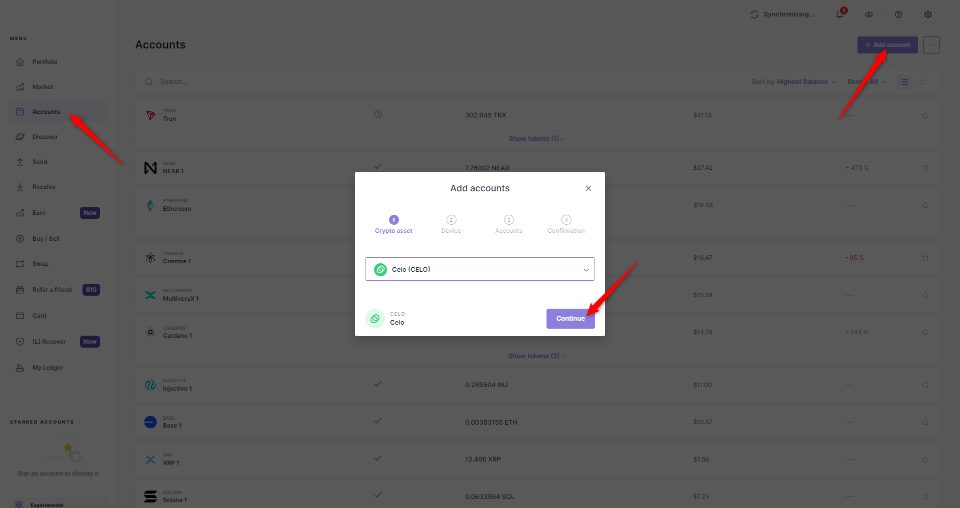Screen dimensions: 960x508
Task: Star the XRP 1 account
Action: pos(925,460)
